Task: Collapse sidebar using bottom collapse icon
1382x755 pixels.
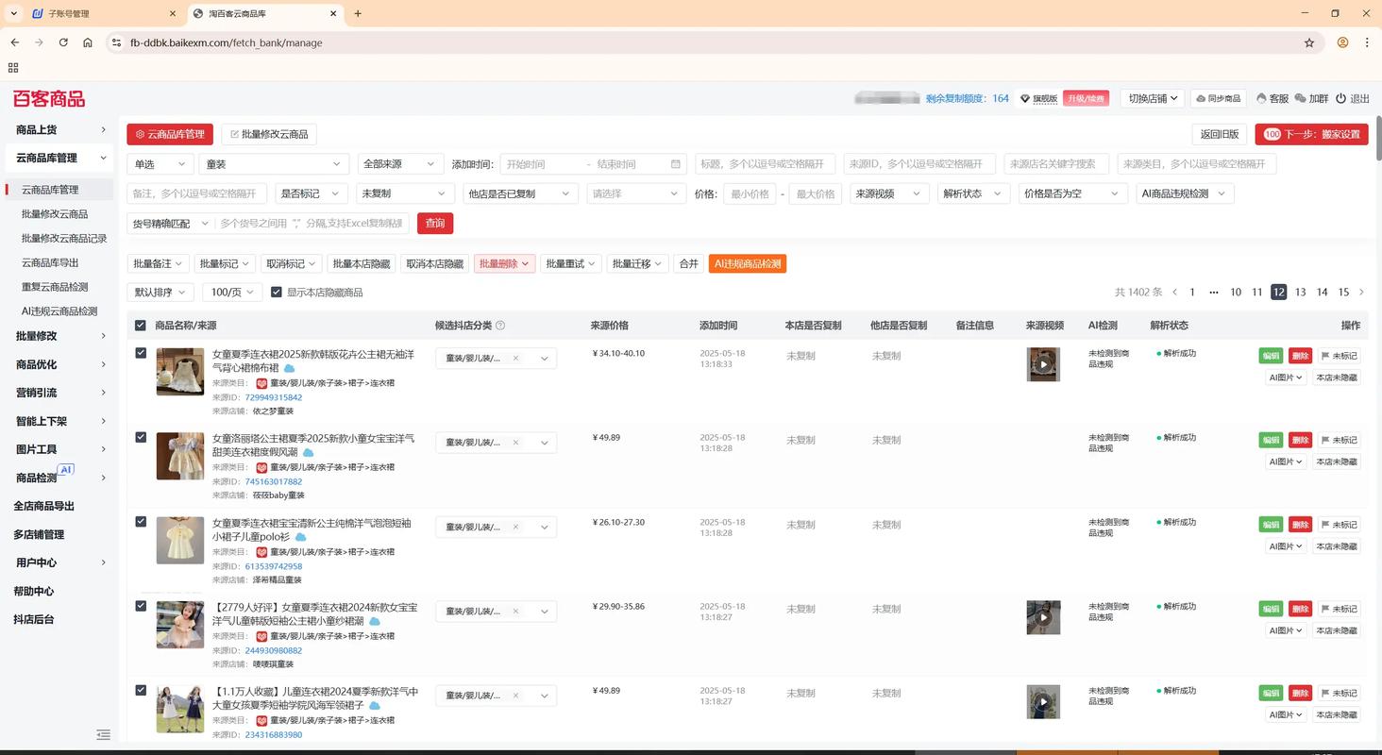Action: pos(103,734)
